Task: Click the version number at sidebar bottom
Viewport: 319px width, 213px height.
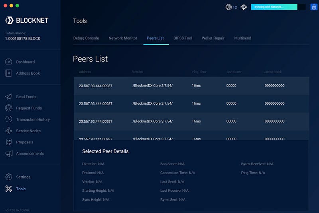Action: click(18, 210)
